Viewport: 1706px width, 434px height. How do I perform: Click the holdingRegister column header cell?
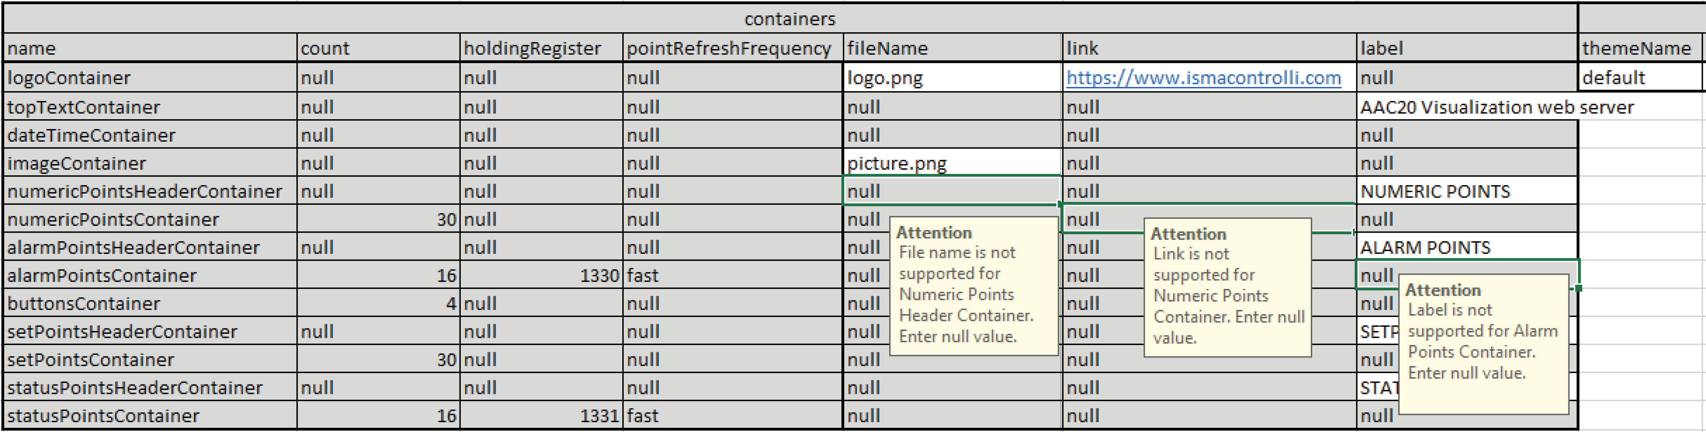click(x=540, y=48)
